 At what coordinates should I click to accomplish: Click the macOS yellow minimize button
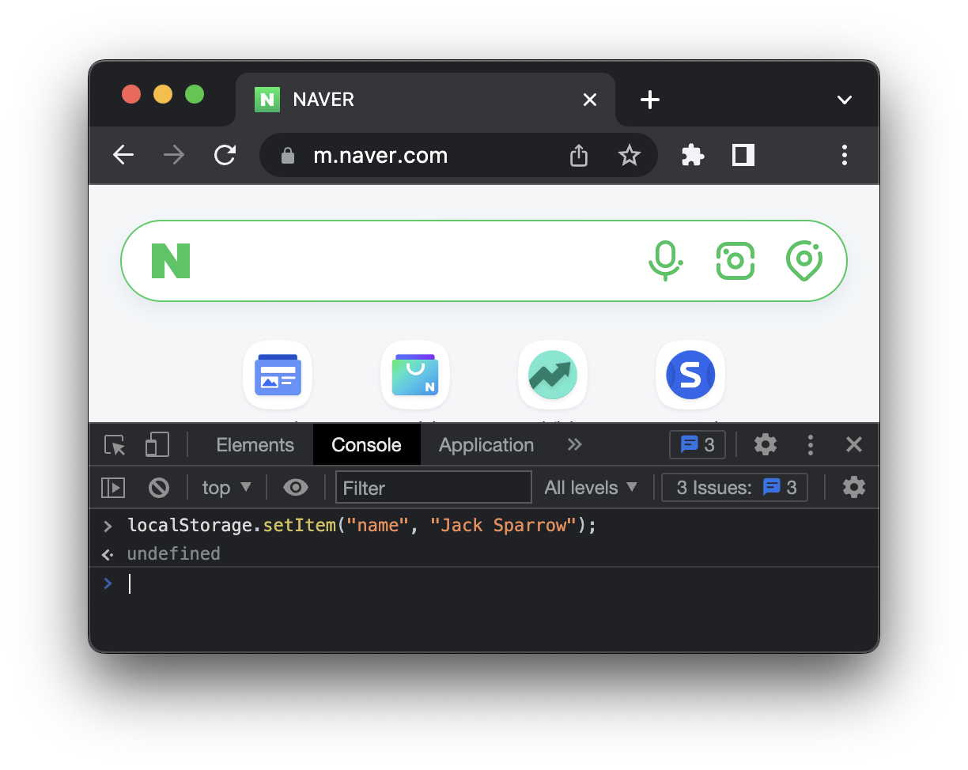[x=163, y=95]
